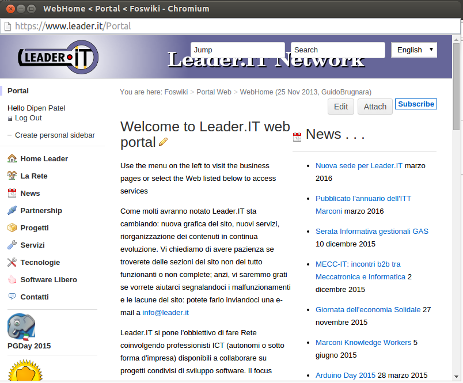Click the pencil edit icon beside heading

click(x=163, y=142)
